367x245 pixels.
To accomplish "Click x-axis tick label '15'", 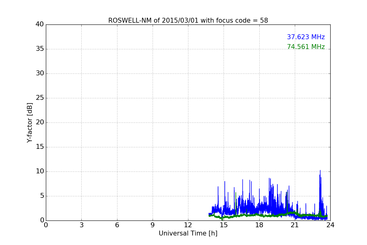I will pos(224,225).
